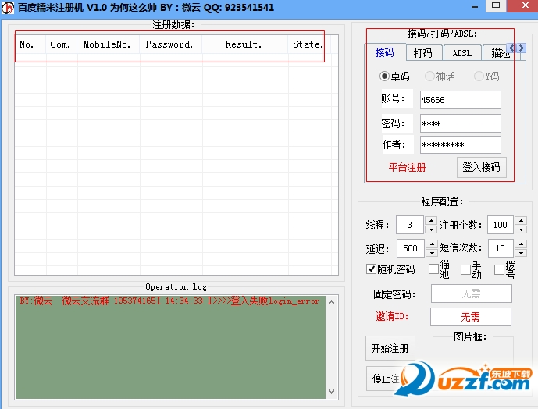Click the app logo in the title bar
The width and height of the screenshot is (538, 409).
(7, 7)
